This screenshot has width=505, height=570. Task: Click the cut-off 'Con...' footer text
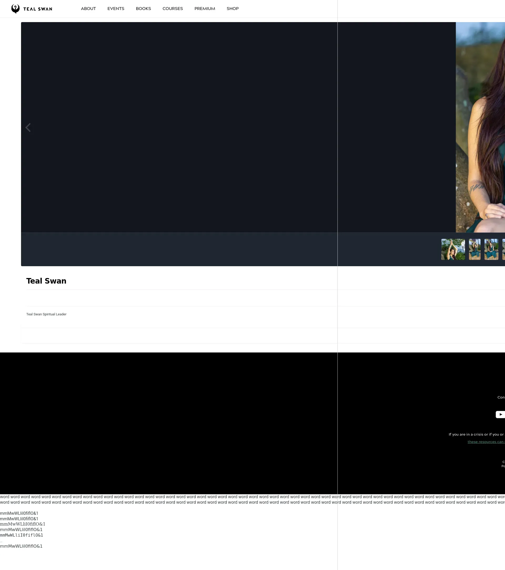(501, 397)
